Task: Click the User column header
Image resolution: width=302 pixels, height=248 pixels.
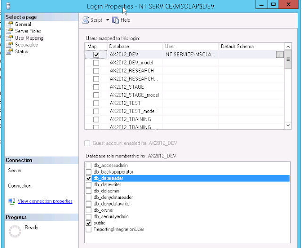Action: (191, 46)
